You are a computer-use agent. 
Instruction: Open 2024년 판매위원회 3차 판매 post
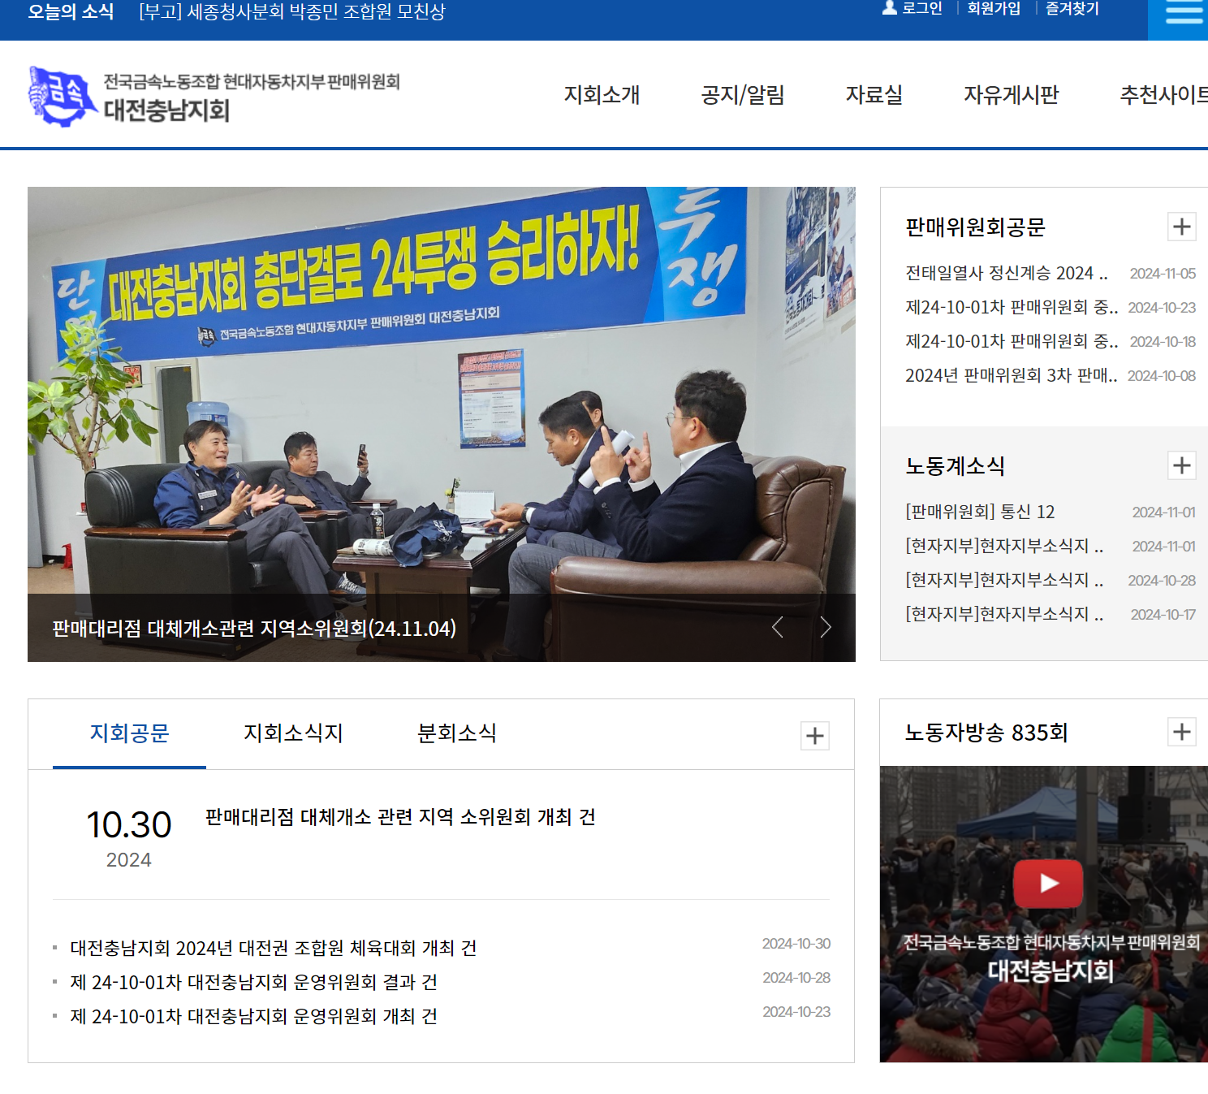1012,376
